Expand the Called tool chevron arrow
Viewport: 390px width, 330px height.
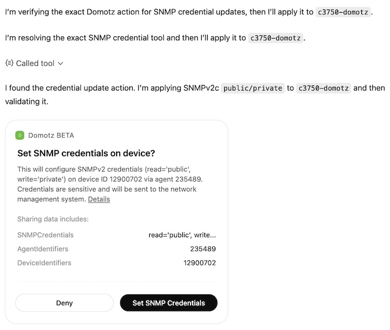[61, 63]
